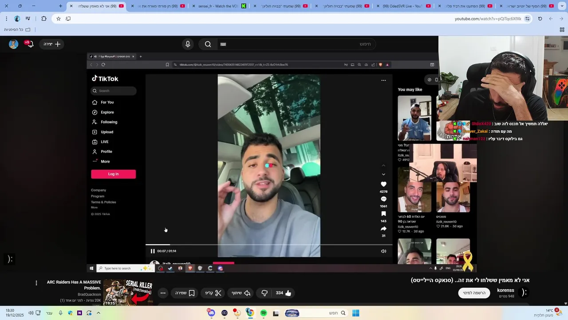This screenshot has width=568, height=320.
Task: Click the site settings tune icon in address bar
Action: pyautogui.click(x=527, y=19)
